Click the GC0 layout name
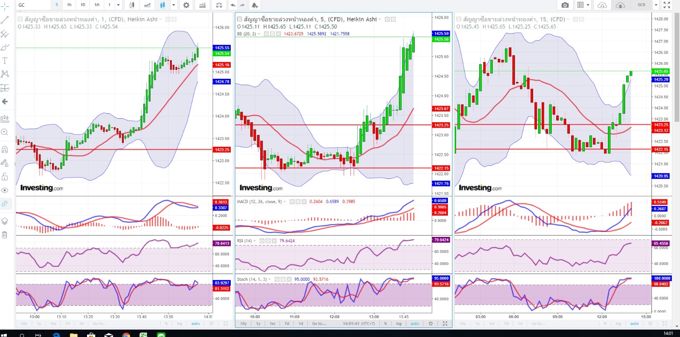Viewport: 680px width, 337px height. click(641, 5)
